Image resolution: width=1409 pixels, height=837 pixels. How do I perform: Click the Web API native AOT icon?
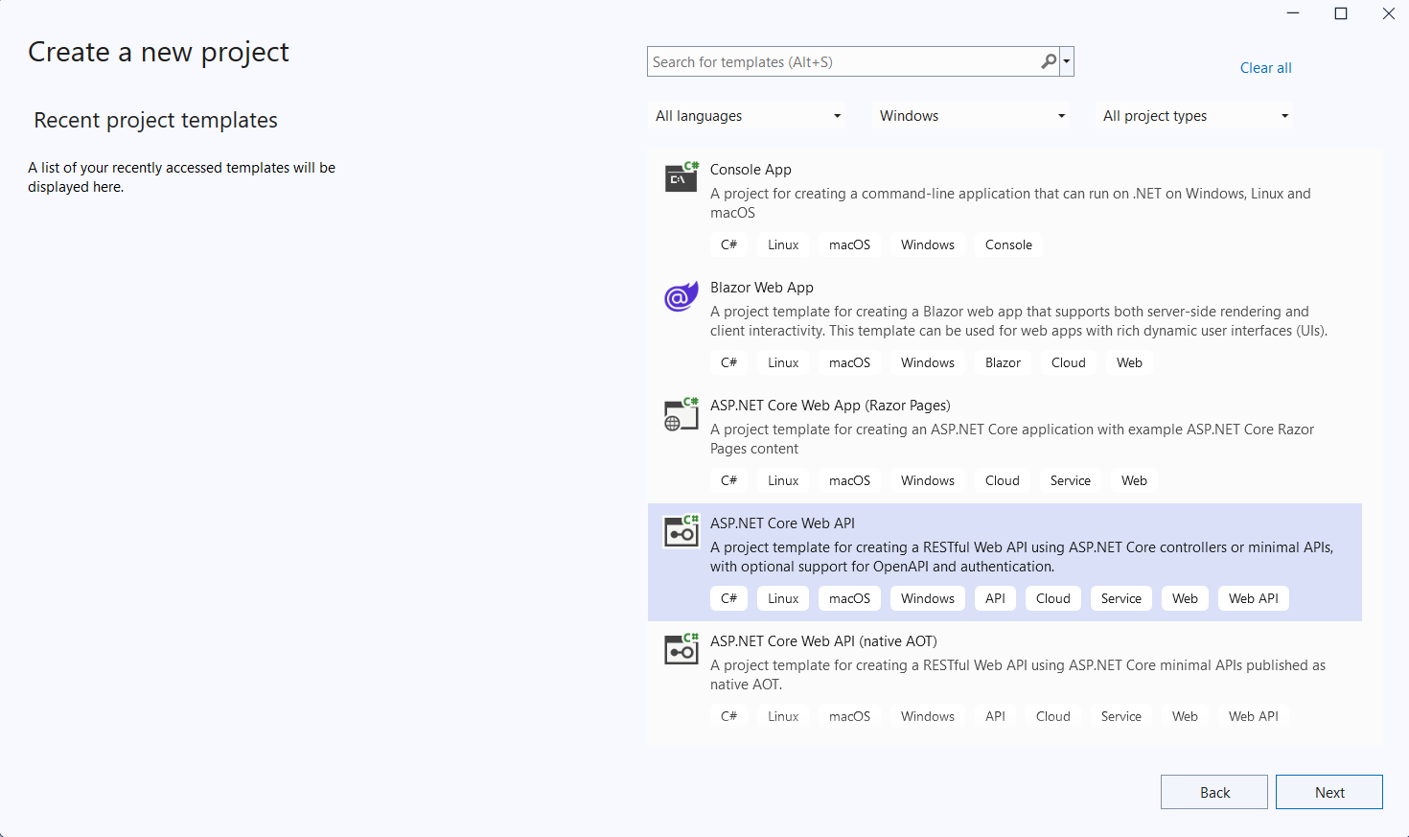click(x=681, y=649)
